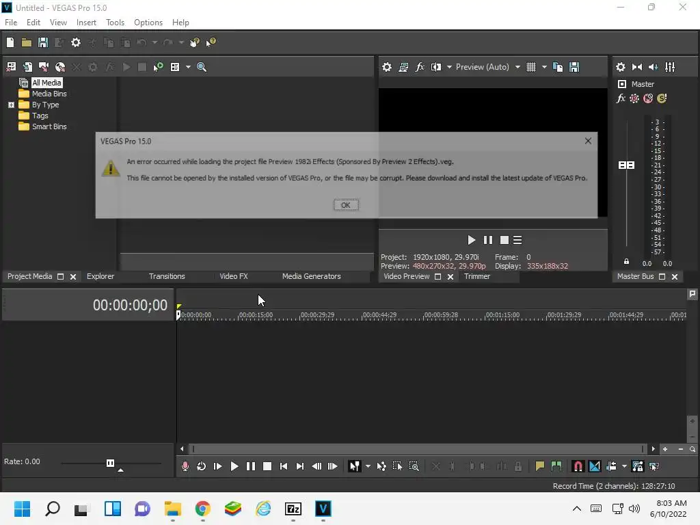Open Master Bus audio properties gear

point(621,67)
